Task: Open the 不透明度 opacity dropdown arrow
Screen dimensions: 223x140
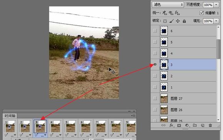Action: click(x=216, y=5)
